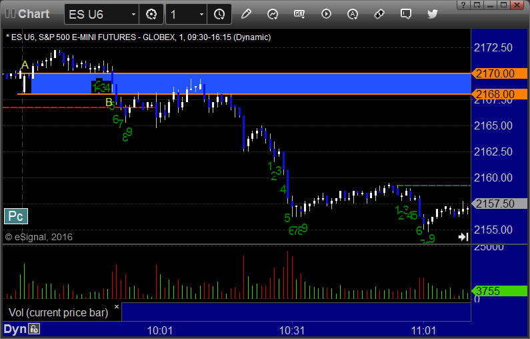This screenshot has height=339, width=530.
Task: Open chart settings gear icon
Action: point(151,14)
